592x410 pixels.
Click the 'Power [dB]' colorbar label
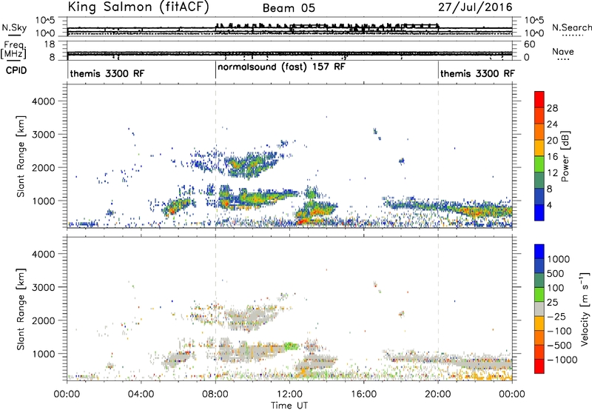click(565, 156)
